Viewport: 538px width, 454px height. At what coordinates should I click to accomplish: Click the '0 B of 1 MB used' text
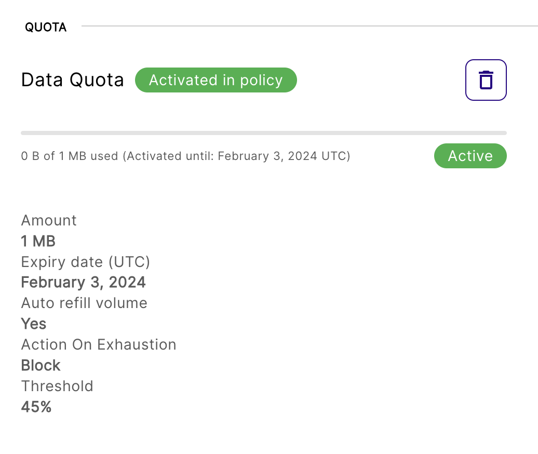70,156
